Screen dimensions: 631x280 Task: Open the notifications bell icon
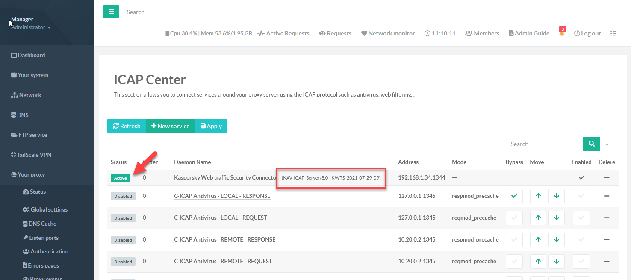coord(562,33)
